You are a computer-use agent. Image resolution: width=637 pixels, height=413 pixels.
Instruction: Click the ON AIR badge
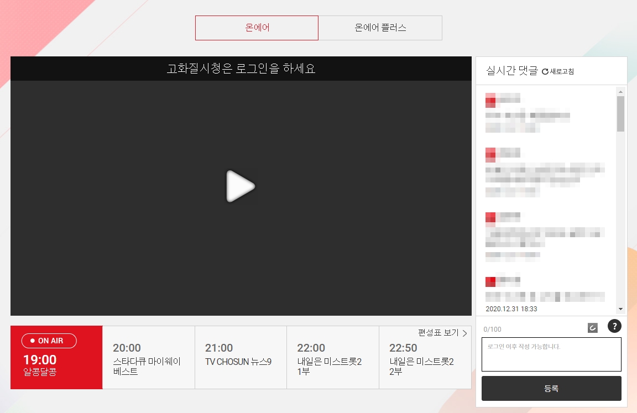[x=49, y=341]
